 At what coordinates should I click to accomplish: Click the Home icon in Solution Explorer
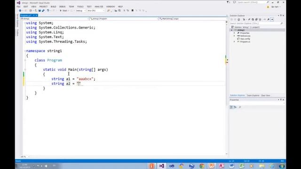pyautogui.click(x=239, y=20)
